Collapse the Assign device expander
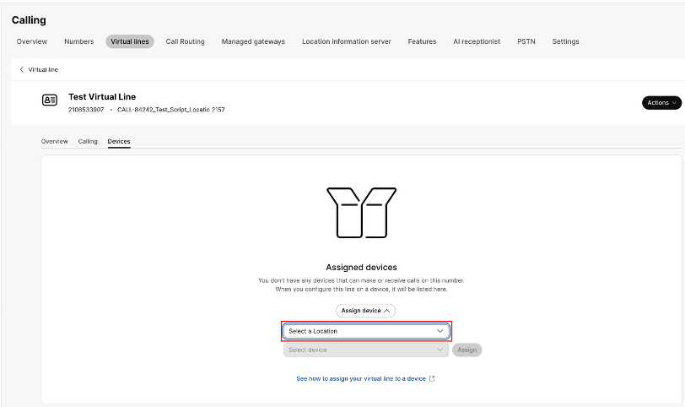This screenshot has width=685, height=407. [x=365, y=311]
